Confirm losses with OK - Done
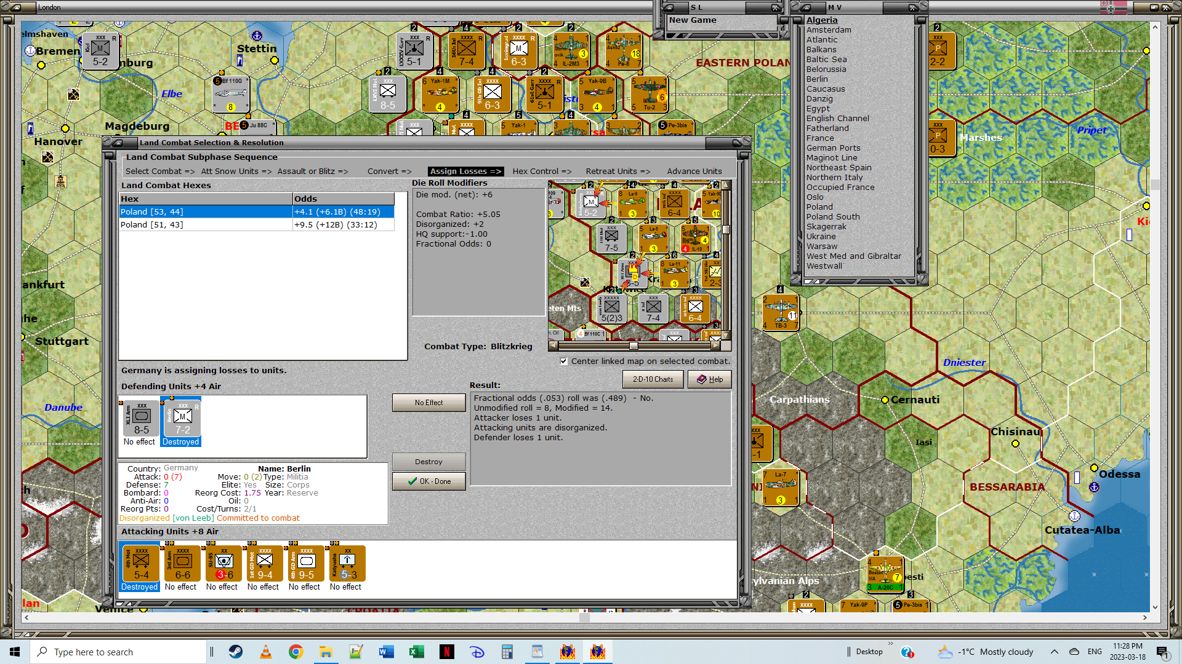This screenshot has height=664, width=1182. coord(428,481)
